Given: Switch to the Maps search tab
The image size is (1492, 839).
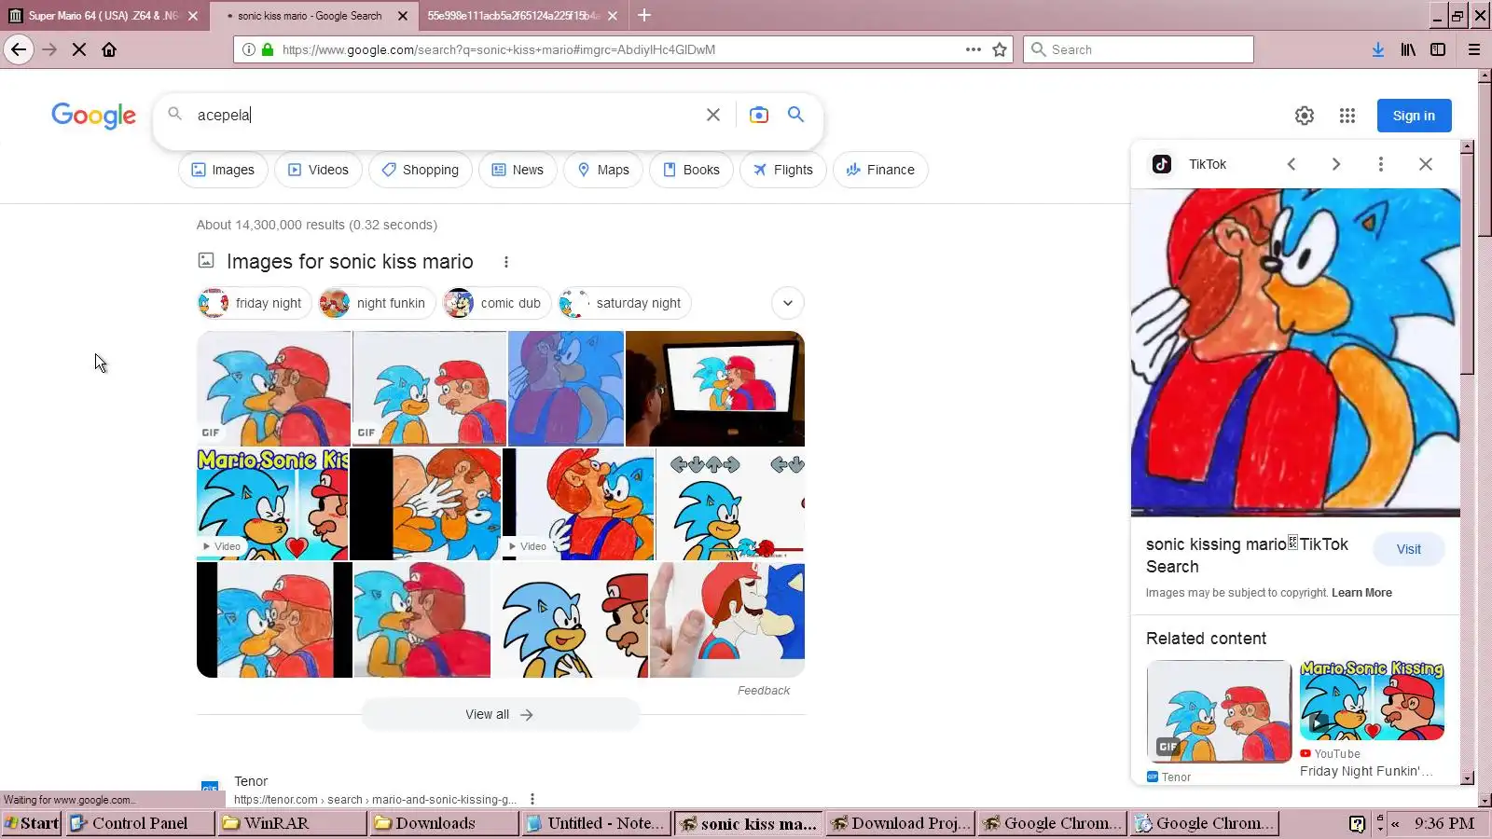Looking at the screenshot, I should [603, 170].
